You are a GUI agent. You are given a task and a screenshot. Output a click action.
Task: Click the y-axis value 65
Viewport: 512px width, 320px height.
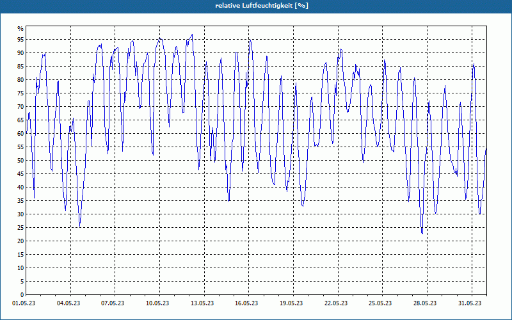point(20,120)
